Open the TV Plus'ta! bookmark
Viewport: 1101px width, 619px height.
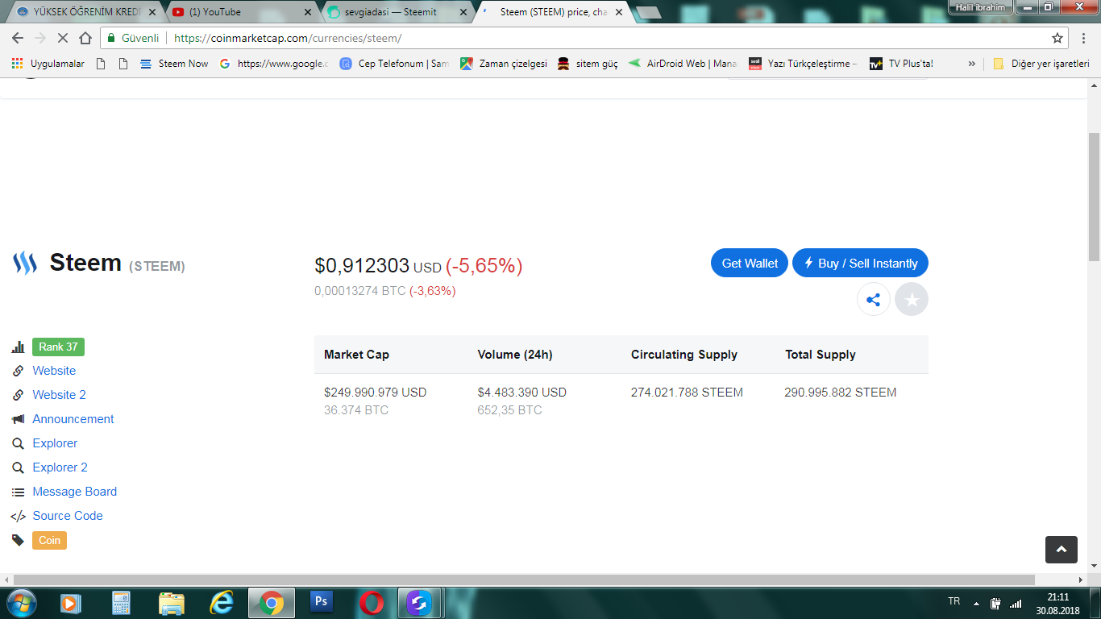click(x=902, y=64)
